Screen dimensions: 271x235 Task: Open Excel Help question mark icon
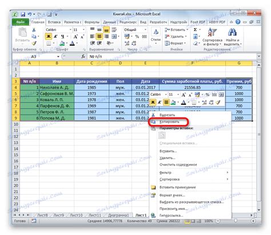pyautogui.click(x=238, y=22)
